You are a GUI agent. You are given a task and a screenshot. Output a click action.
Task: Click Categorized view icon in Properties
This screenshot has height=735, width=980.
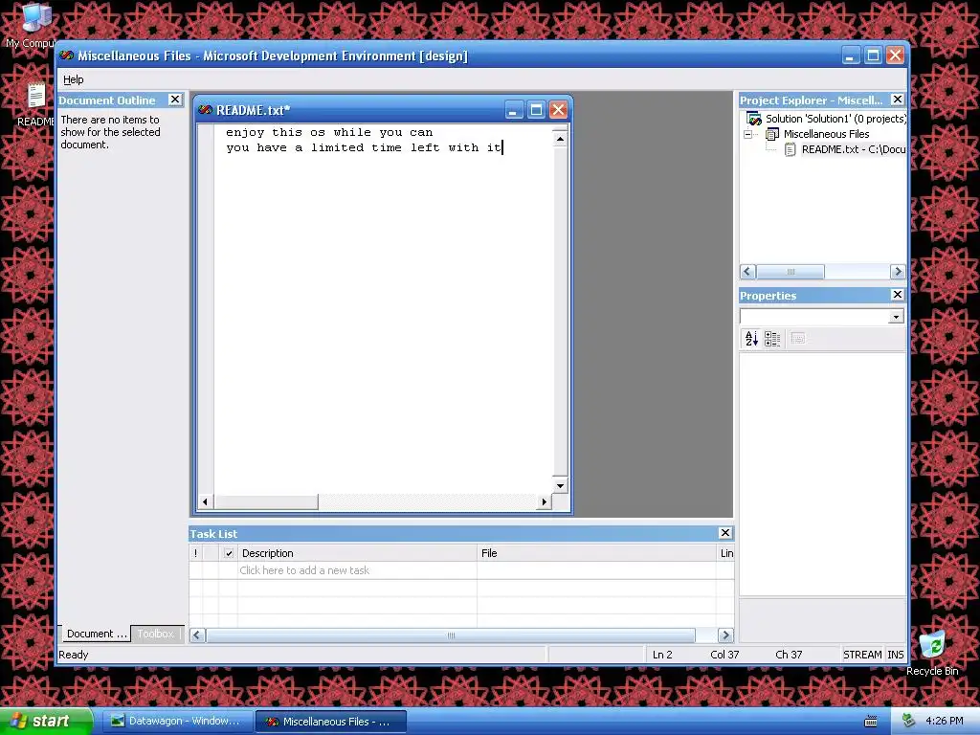(772, 338)
